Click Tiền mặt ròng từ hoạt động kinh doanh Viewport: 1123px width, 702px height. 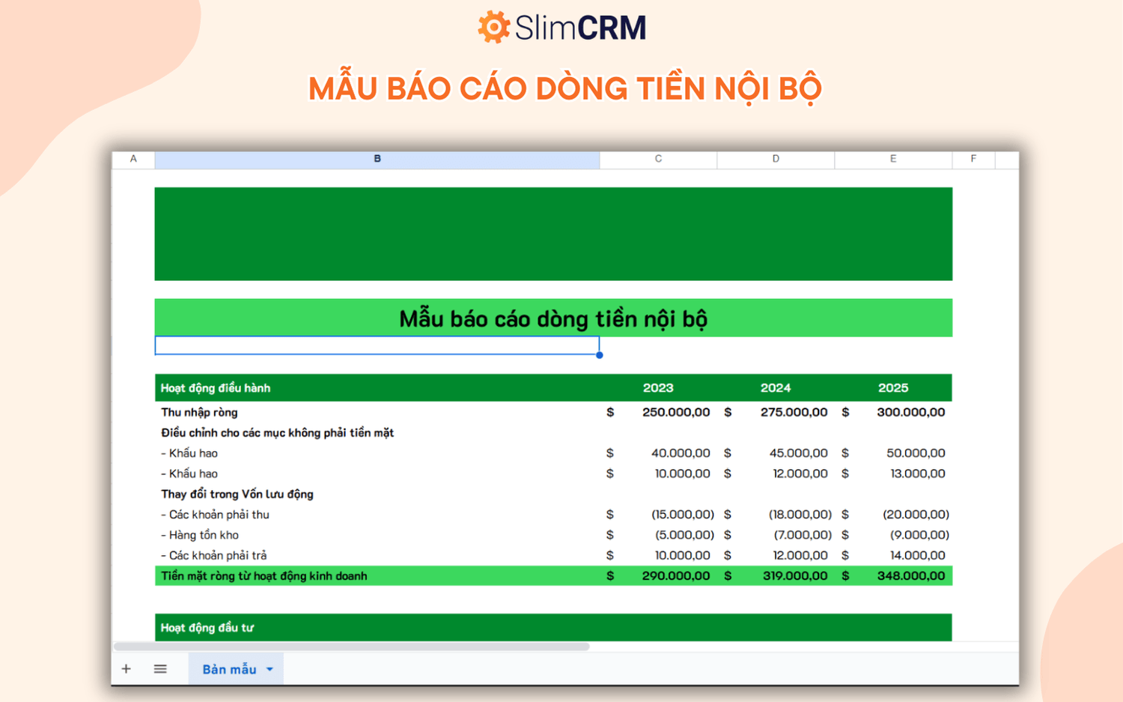point(264,576)
